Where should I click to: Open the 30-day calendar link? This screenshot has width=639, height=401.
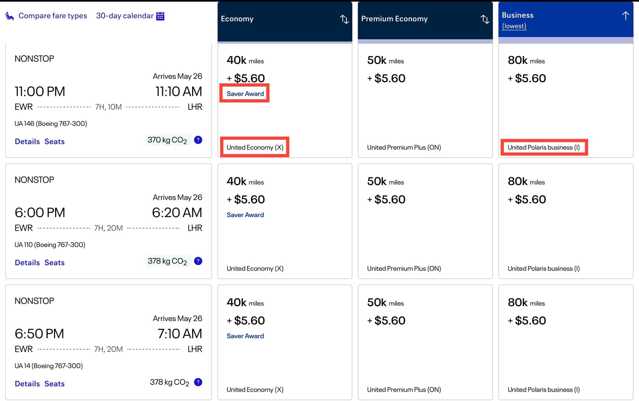[x=125, y=16]
